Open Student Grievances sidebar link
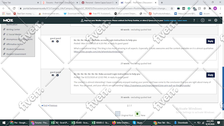This screenshot has height=126, width=224. [x=15, y=49]
